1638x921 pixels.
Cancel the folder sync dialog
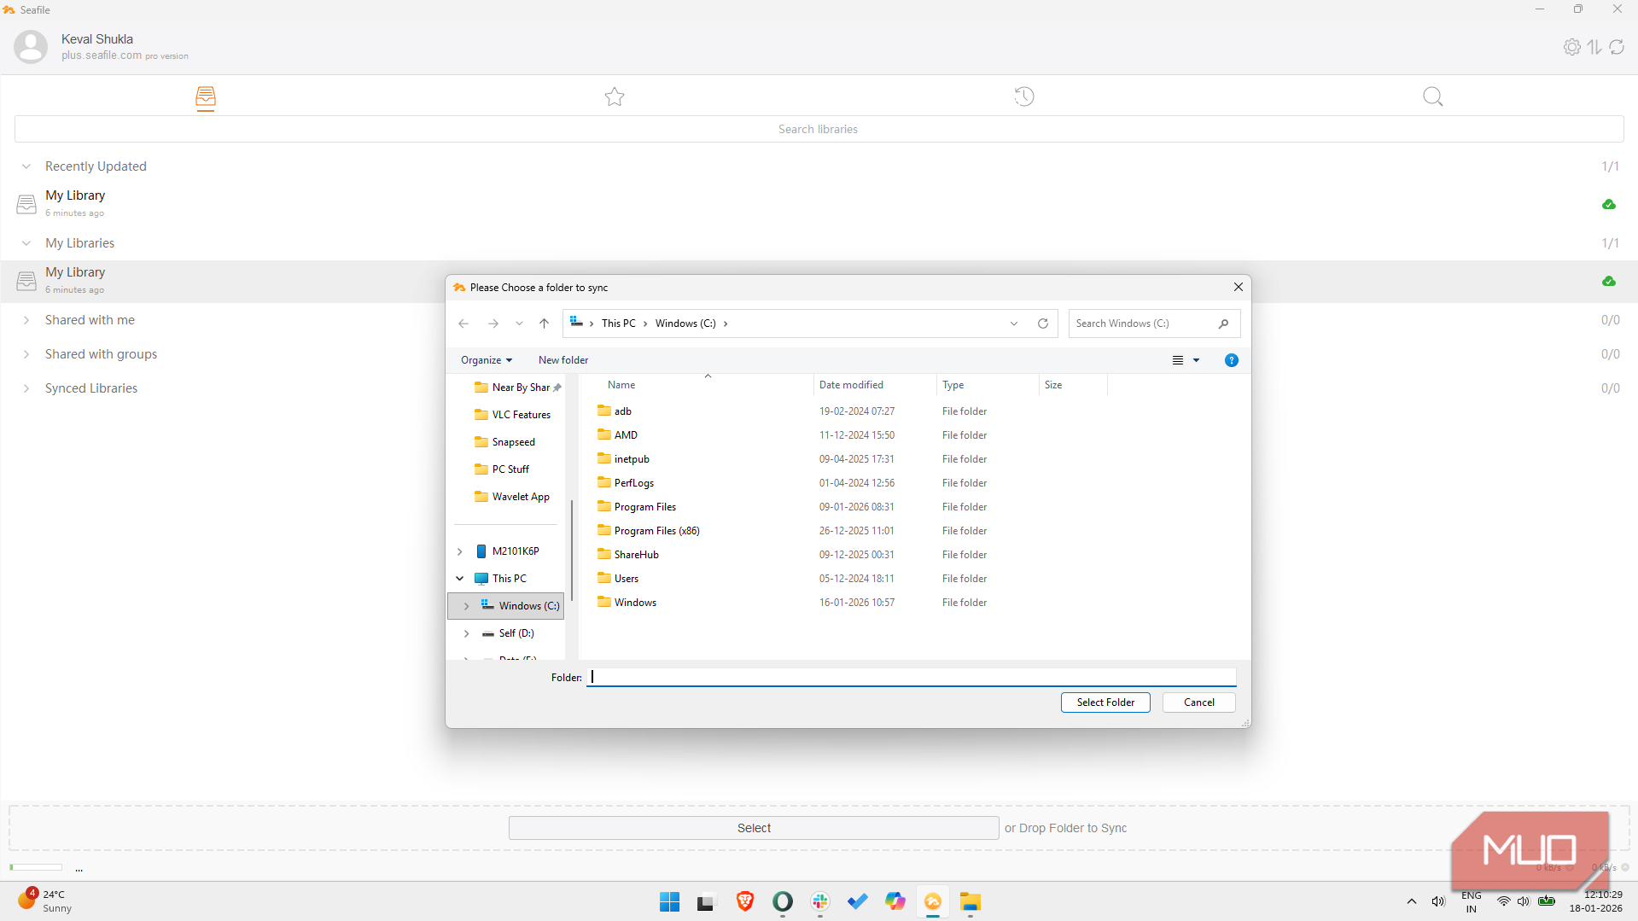point(1199,702)
